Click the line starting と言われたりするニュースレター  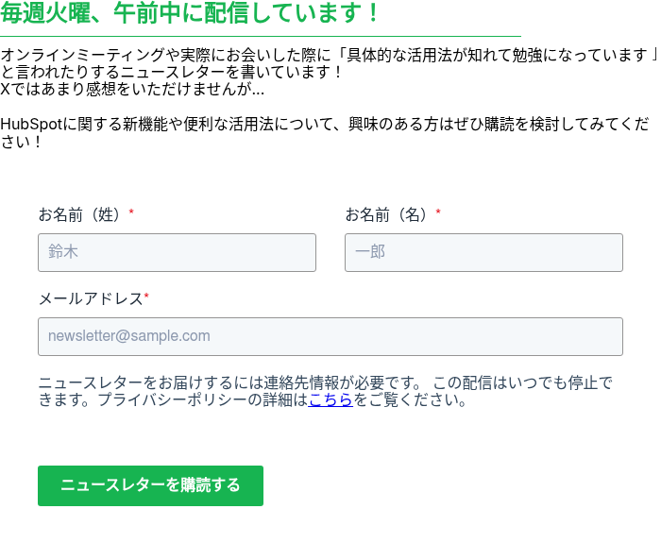coord(171,72)
